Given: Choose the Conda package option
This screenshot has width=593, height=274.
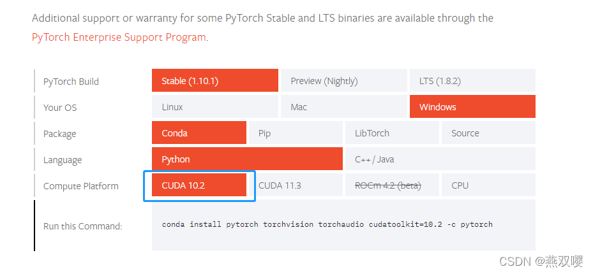Looking at the screenshot, I should coord(199,133).
